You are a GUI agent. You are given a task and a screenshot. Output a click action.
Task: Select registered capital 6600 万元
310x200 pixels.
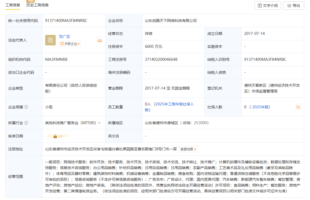pos(153,46)
